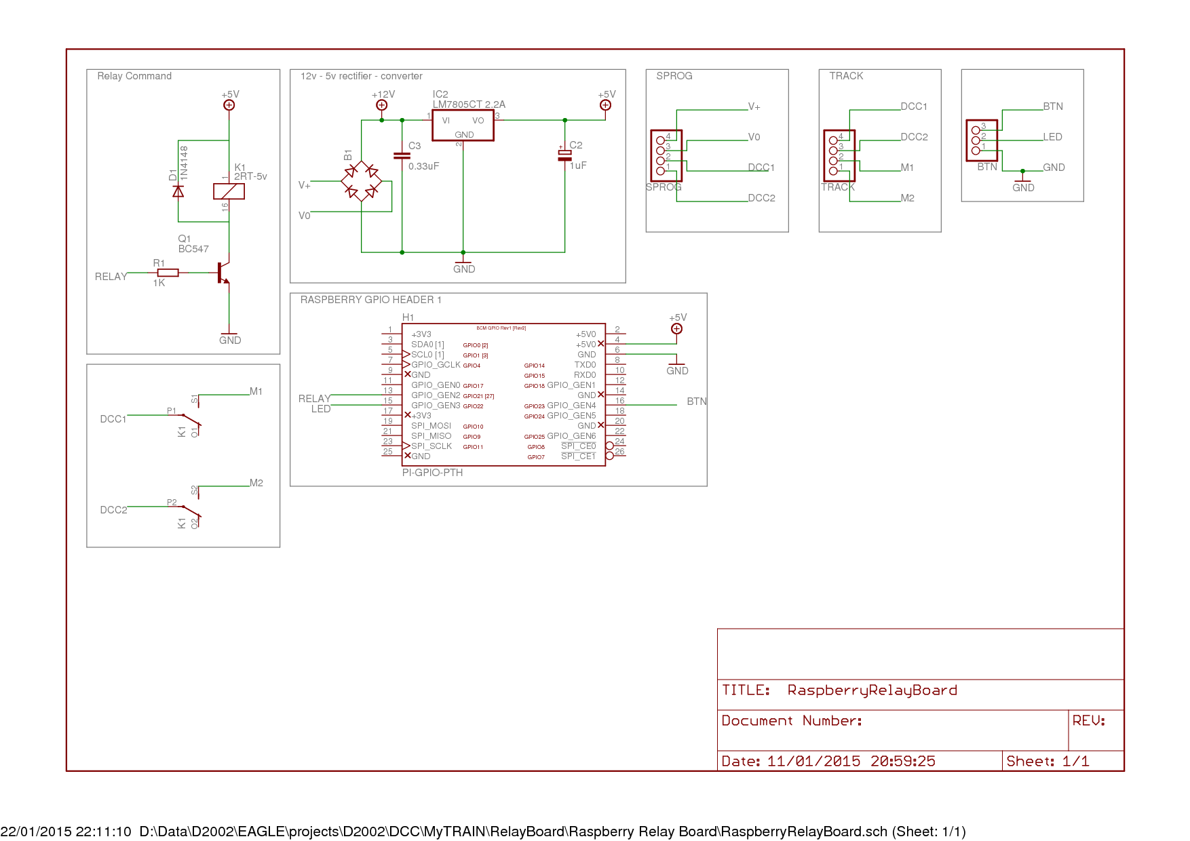Screen dimensions: 1190x841
Task: Click the date '11/01/2015 20:59:25'
Action: 851,762
